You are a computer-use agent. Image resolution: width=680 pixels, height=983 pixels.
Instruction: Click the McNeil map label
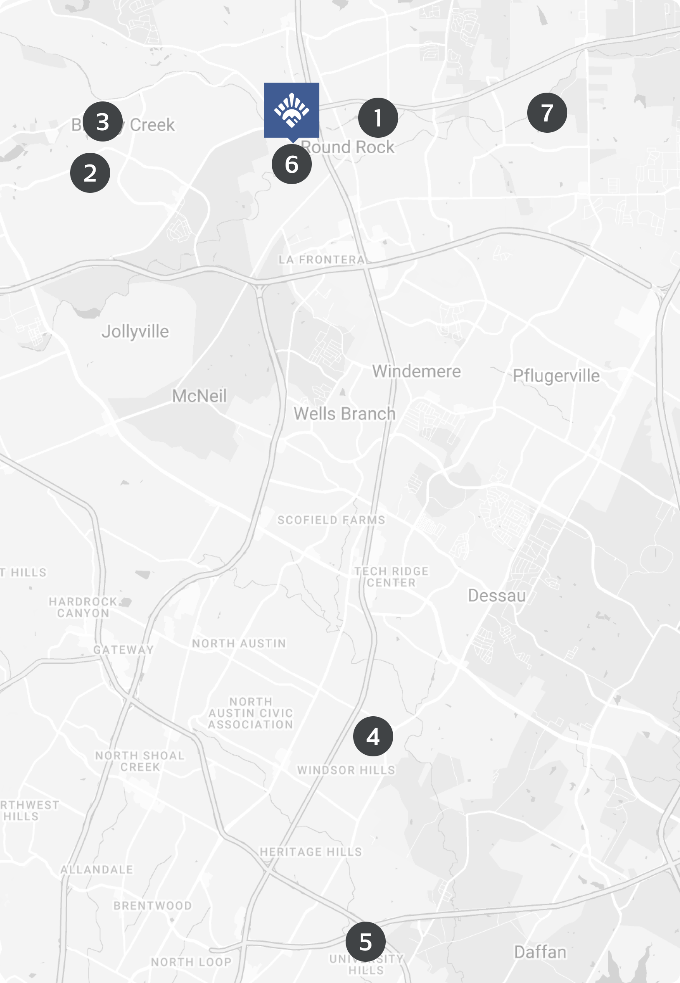click(x=200, y=396)
